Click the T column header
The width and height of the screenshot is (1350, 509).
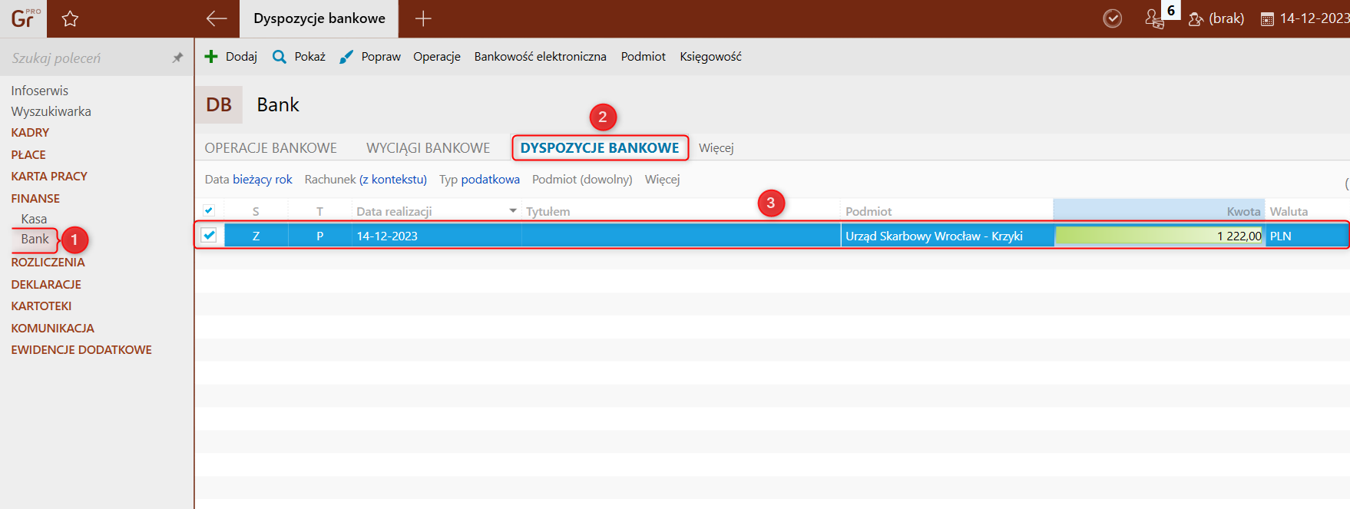[319, 211]
